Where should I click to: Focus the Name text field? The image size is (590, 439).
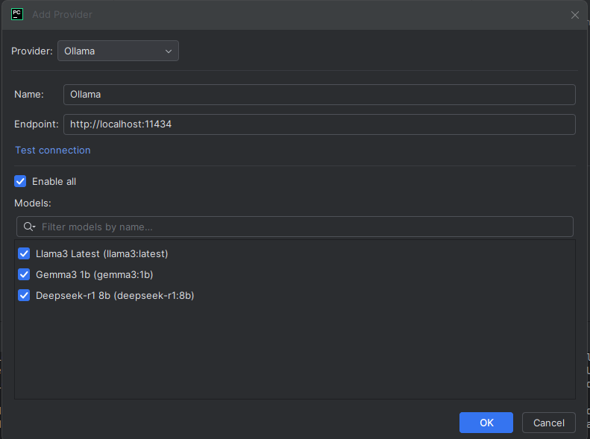click(319, 95)
